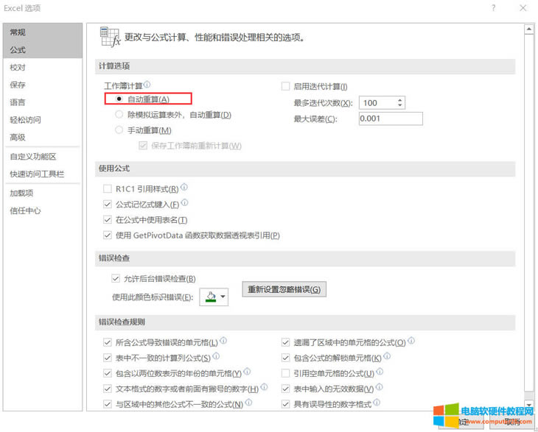Click the 最大误差 input field
The height and width of the screenshot is (432, 538).
click(390, 118)
